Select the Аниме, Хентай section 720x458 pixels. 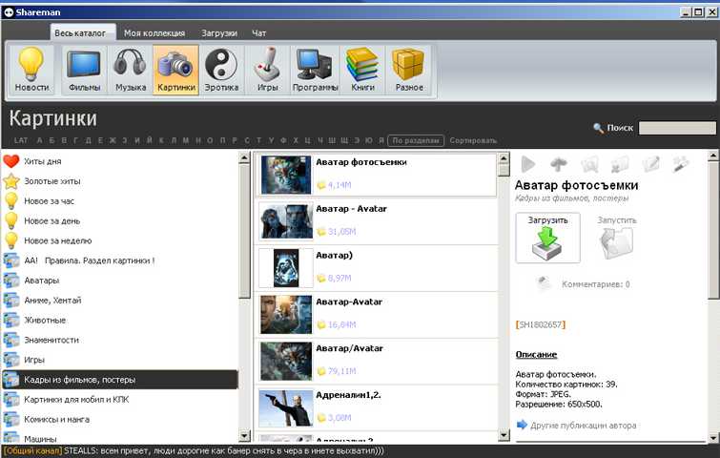pos(120,300)
